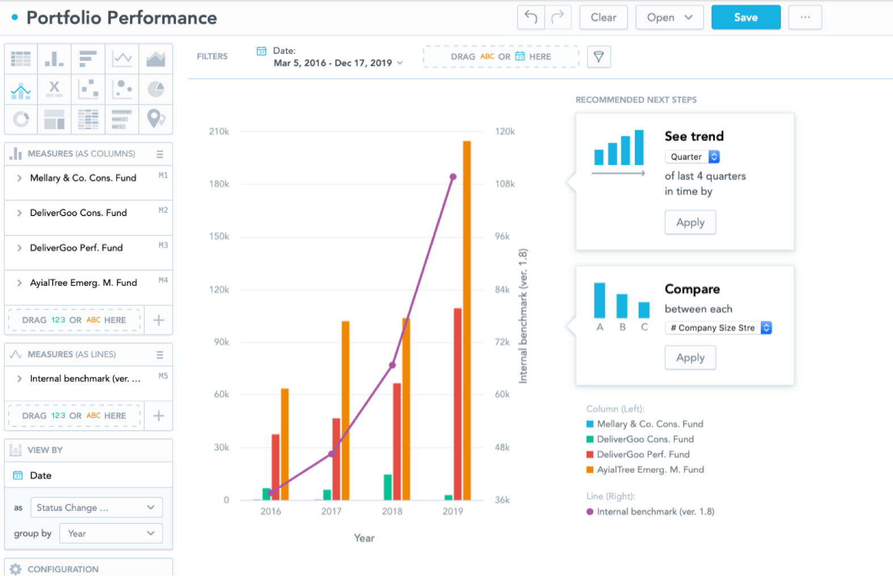The width and height of the screenshot is (893, 583).
Task: Expand the Configuration section
Action: pyautogui.click(x=89, y=569)
